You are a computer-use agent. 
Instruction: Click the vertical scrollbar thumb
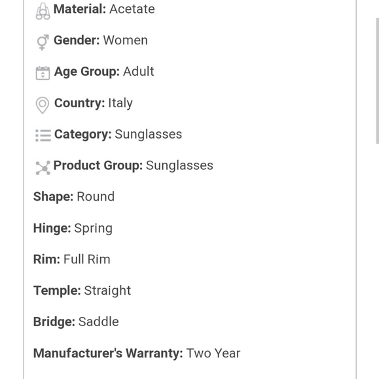tap(377, 81)
